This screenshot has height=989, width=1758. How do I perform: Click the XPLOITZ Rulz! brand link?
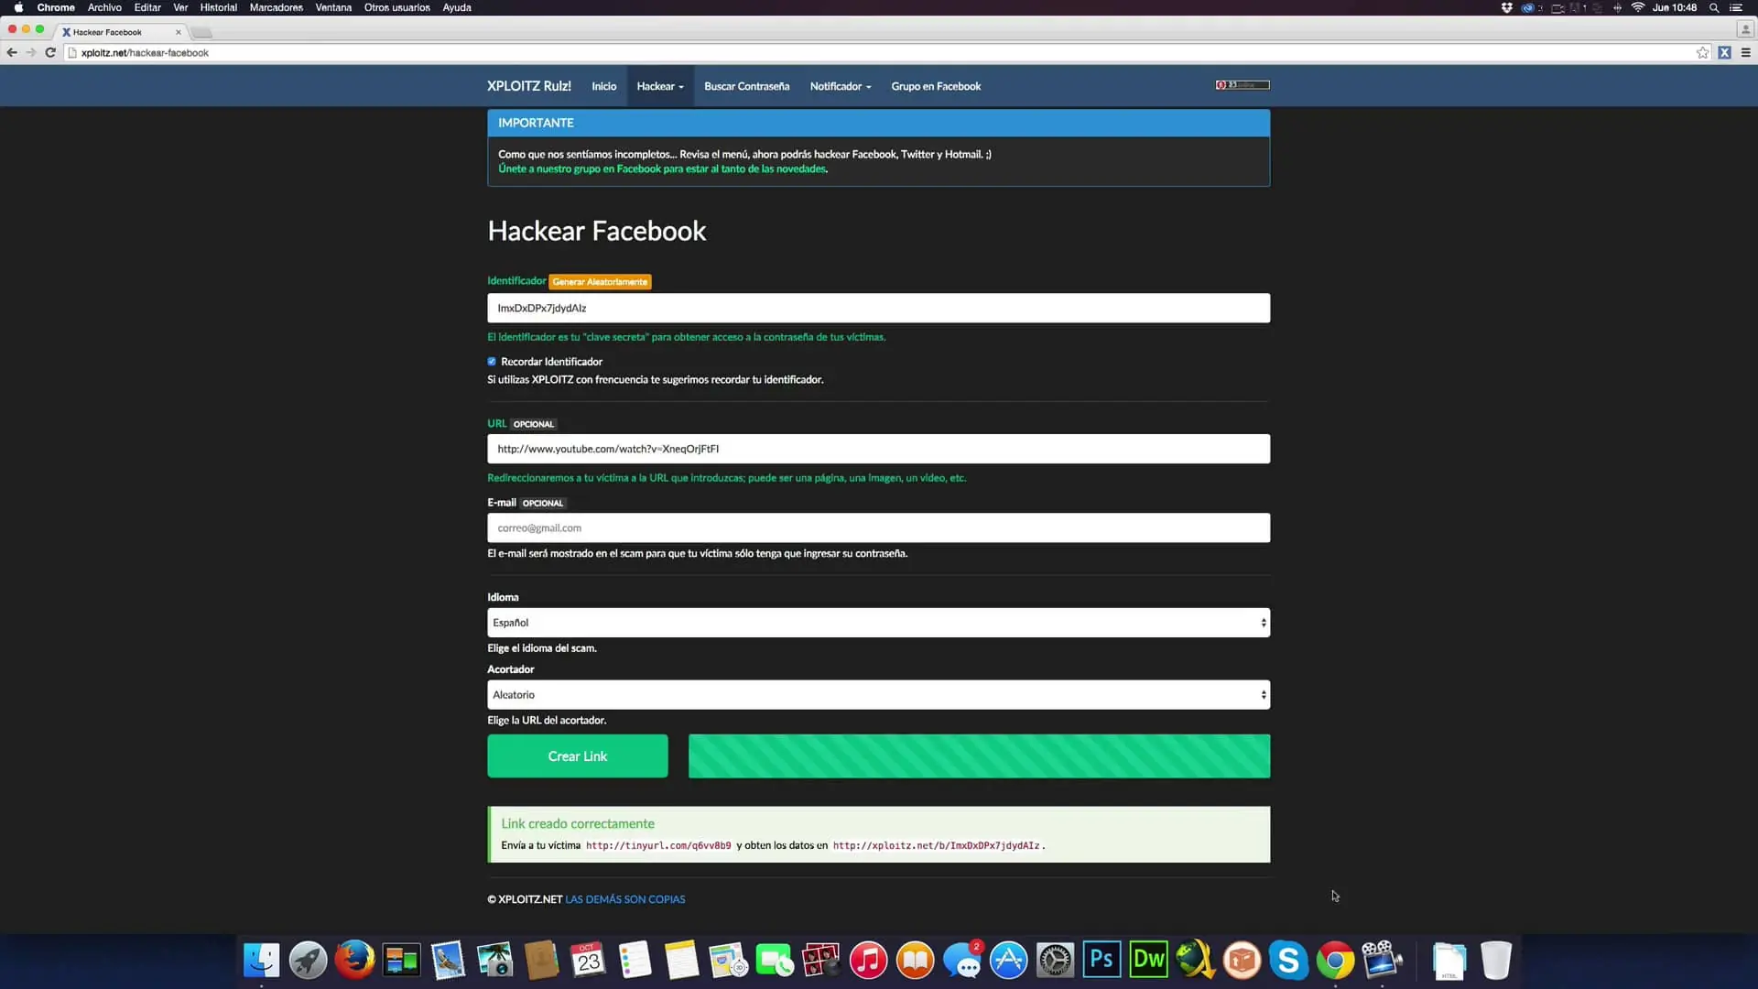529,86
